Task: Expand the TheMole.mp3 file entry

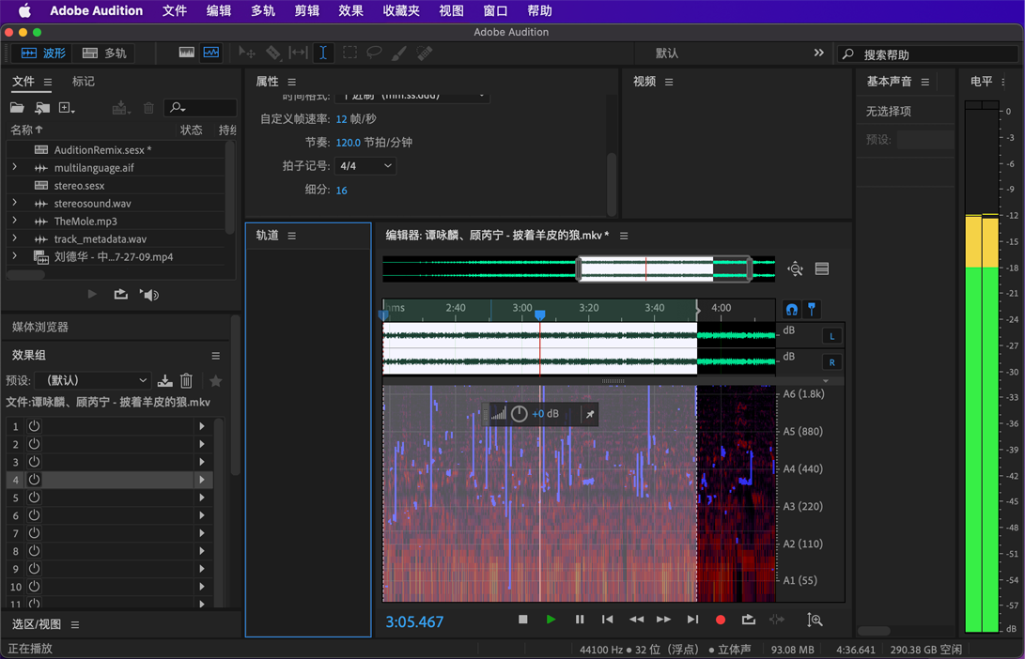Action: click(14, 222)
